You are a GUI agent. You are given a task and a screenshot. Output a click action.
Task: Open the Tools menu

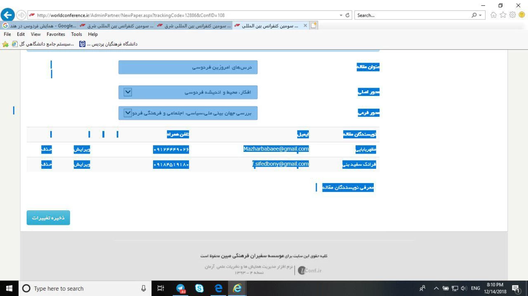pyautogui.click(x=76, y=34)
